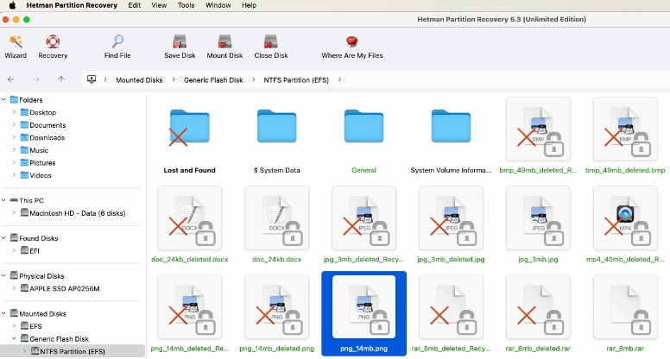This screenshot has width=670, height=359.
Task: Click Generic Flash Disk breadcrumb
Action: coord(213,79)
